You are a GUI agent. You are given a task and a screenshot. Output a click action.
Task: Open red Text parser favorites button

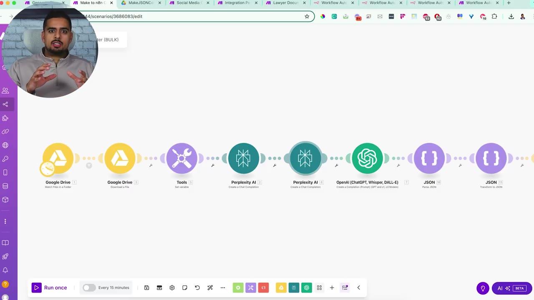(x=263, y=287)
